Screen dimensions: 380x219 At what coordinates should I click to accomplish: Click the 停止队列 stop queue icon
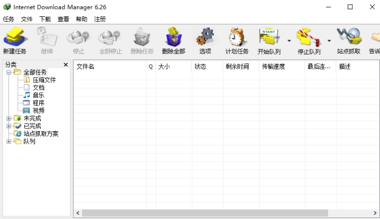[309, 37]
